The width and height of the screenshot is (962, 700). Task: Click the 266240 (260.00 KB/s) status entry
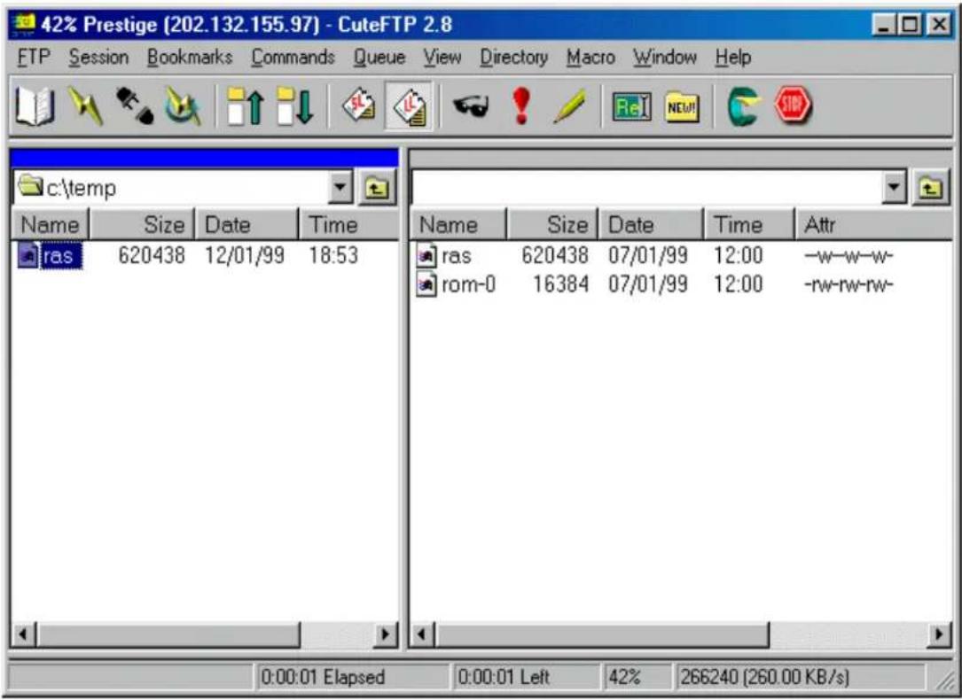coord(764,677)
